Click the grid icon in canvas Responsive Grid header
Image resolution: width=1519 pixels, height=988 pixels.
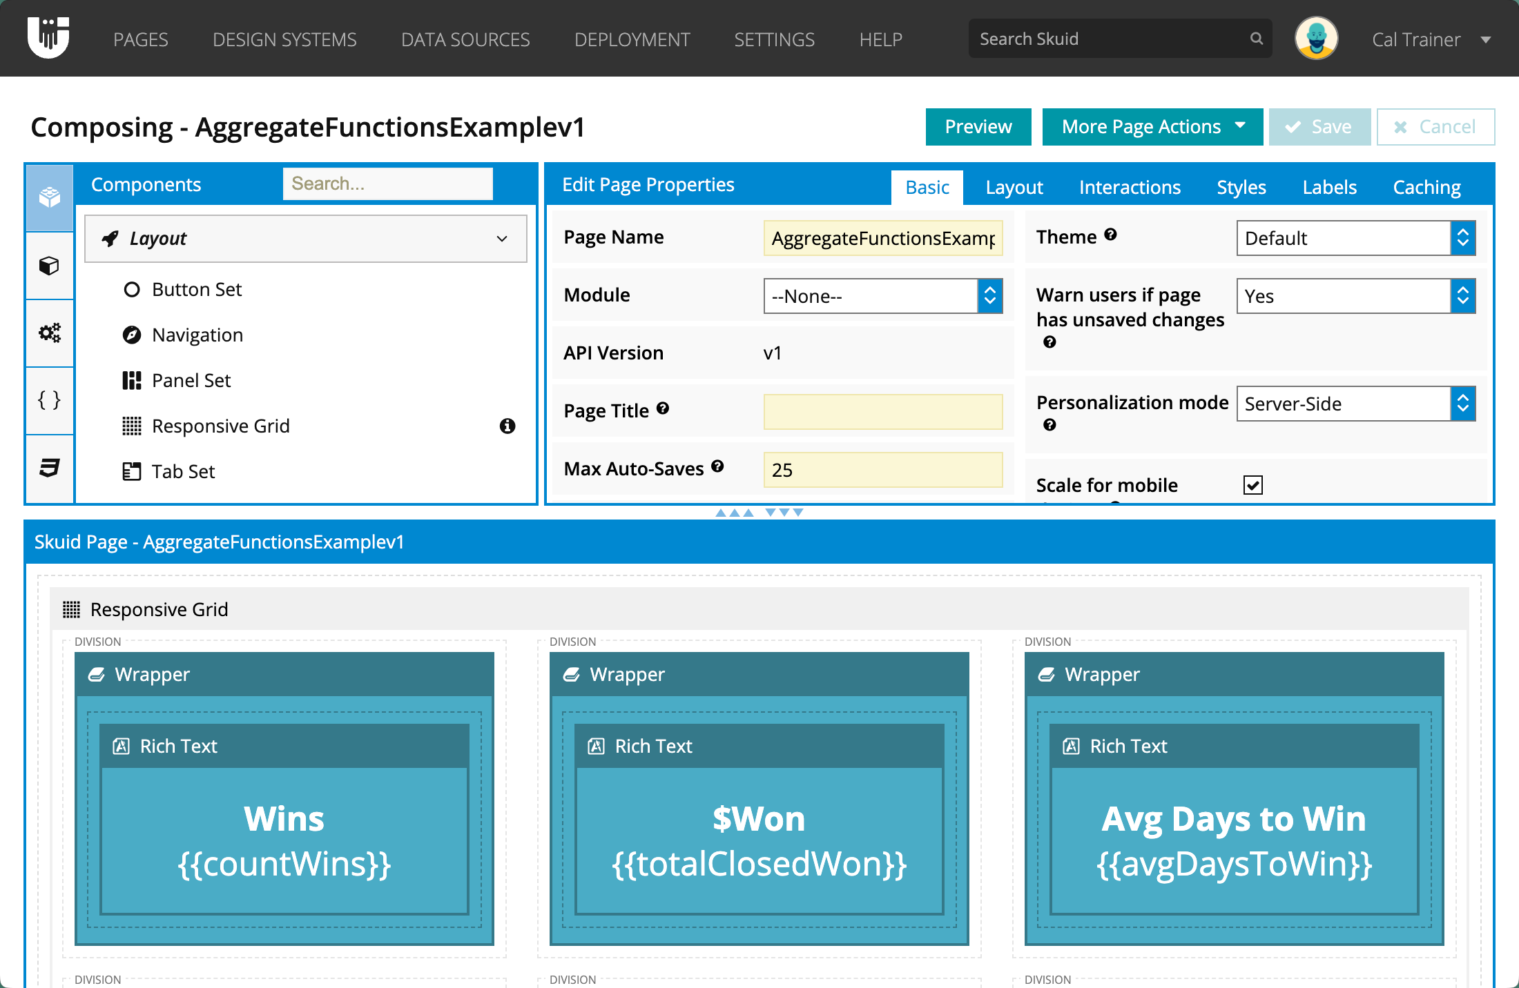72,610
